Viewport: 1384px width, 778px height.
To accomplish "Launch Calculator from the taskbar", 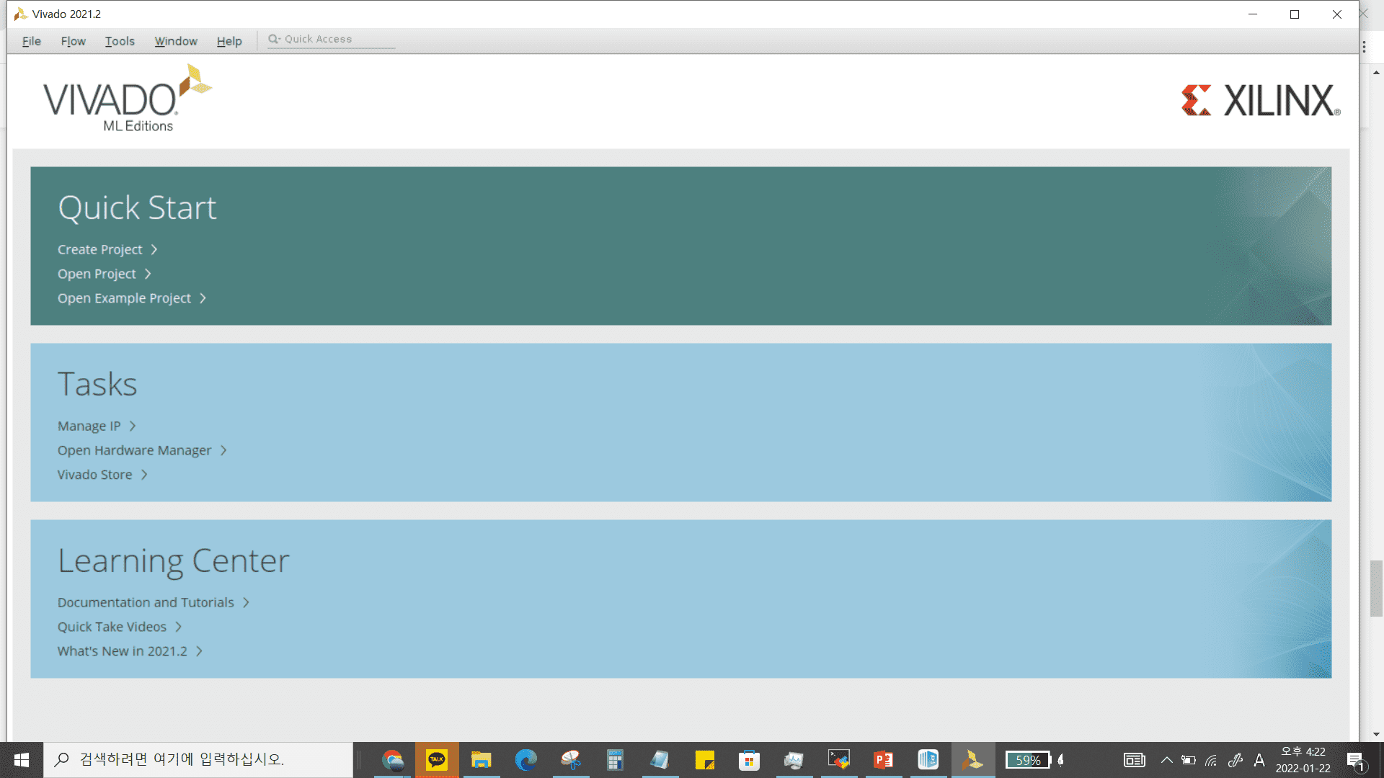I will (x=615, y=760).
